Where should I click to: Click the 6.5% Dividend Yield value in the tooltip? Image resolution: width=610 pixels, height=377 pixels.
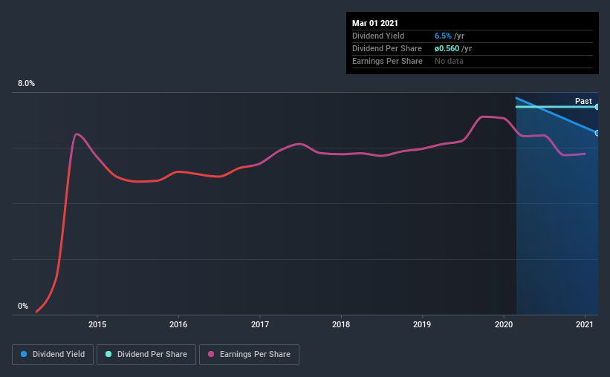coord(443,36)
